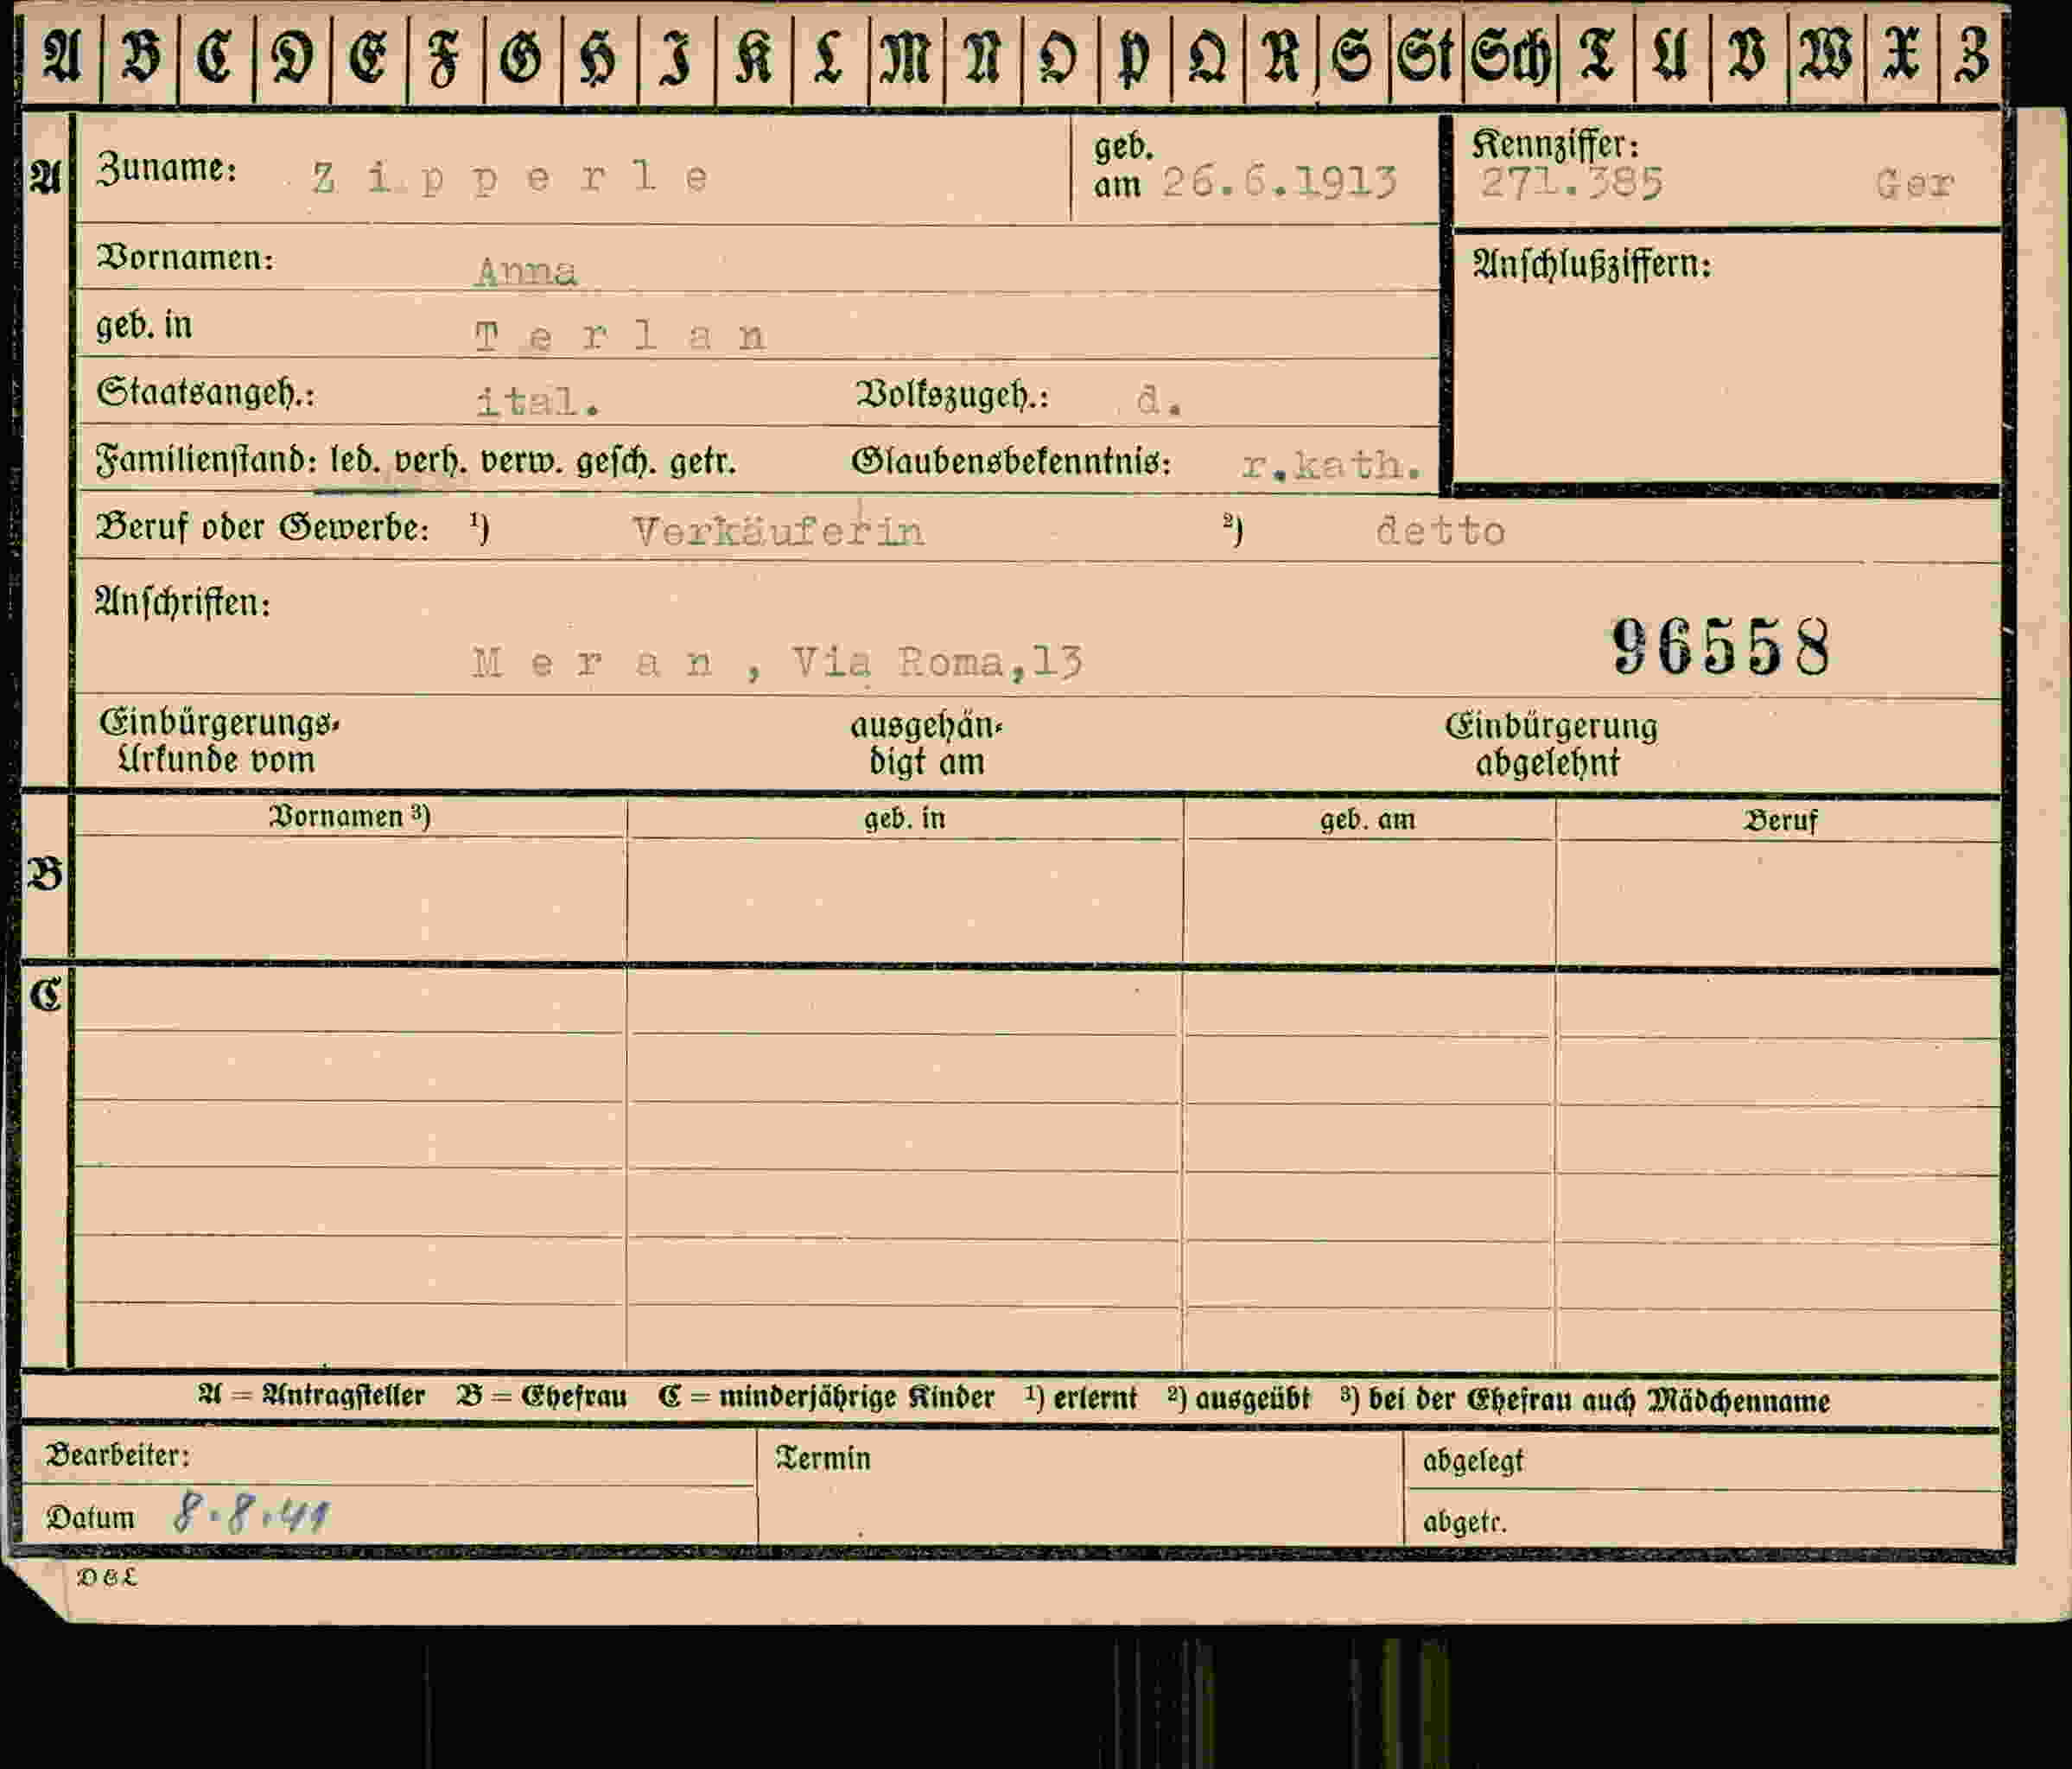2072x1769 pixels.
Task: Click the letter W in the alphabet strip
Action: click(x=1826, y=55)
